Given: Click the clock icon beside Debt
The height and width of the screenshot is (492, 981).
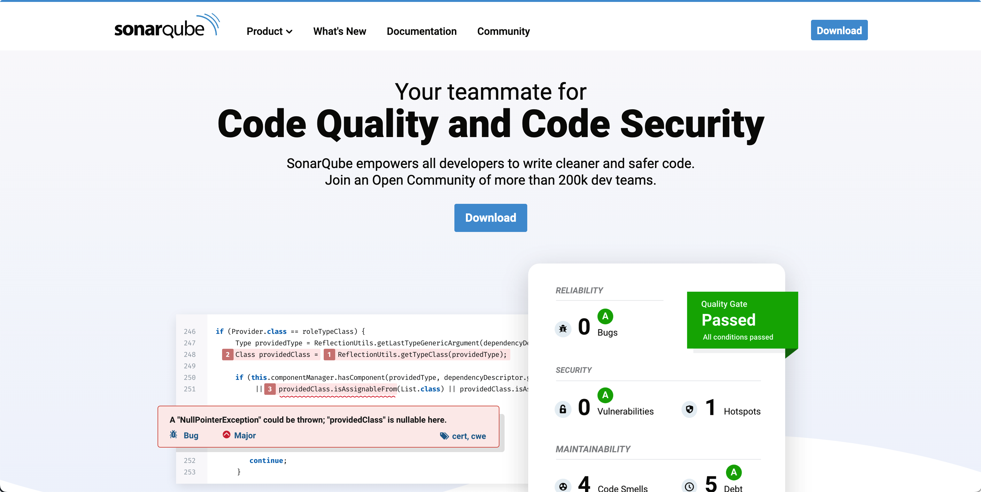Looking at the screenshot, I should click(689, 486).
